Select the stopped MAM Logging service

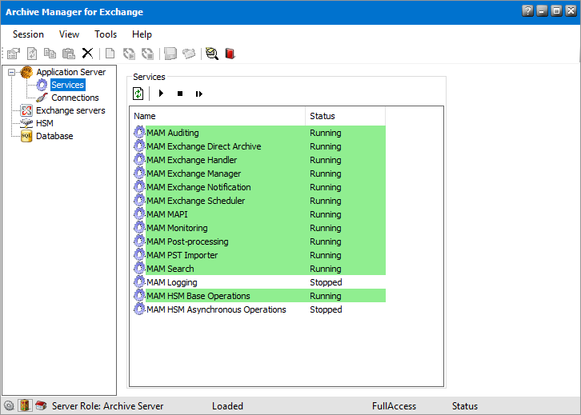click(171, 282)
